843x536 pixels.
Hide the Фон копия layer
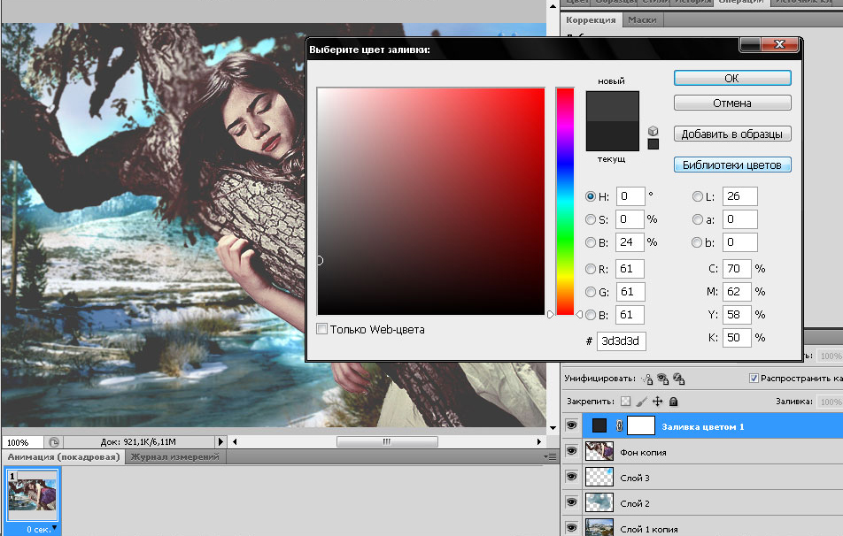571,451
